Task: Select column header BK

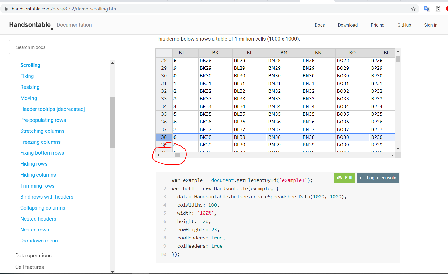Action: [x=216, y=53]
